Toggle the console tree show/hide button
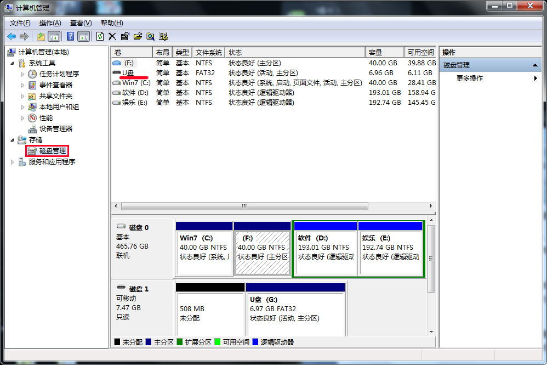 pyautogui.click(x=54, y=36)
